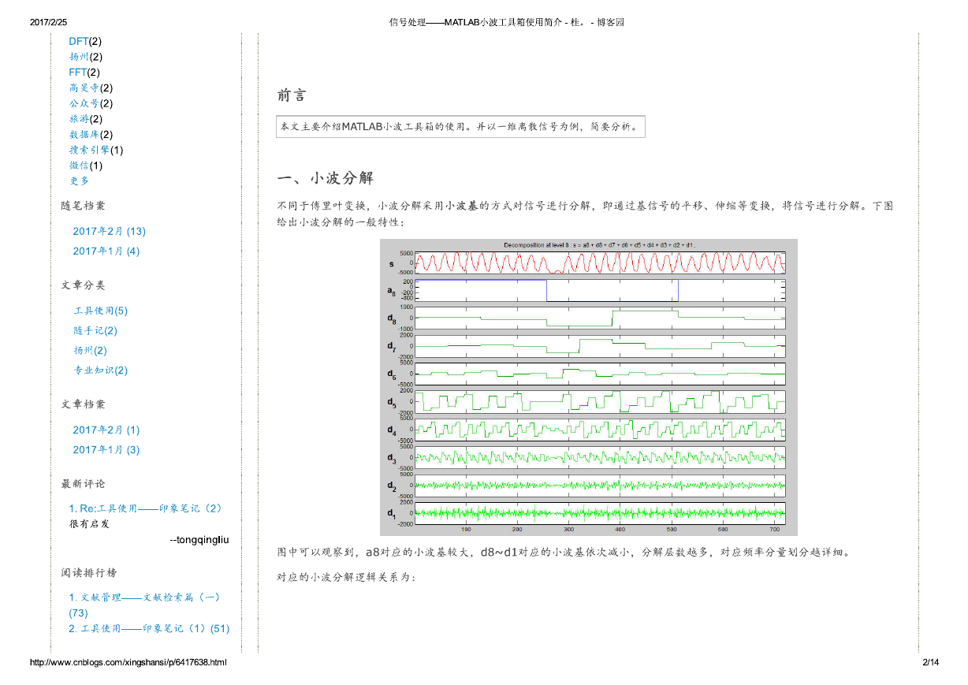
Task: Click the d5 detail plot row
Action: click(x=600, y=402)
